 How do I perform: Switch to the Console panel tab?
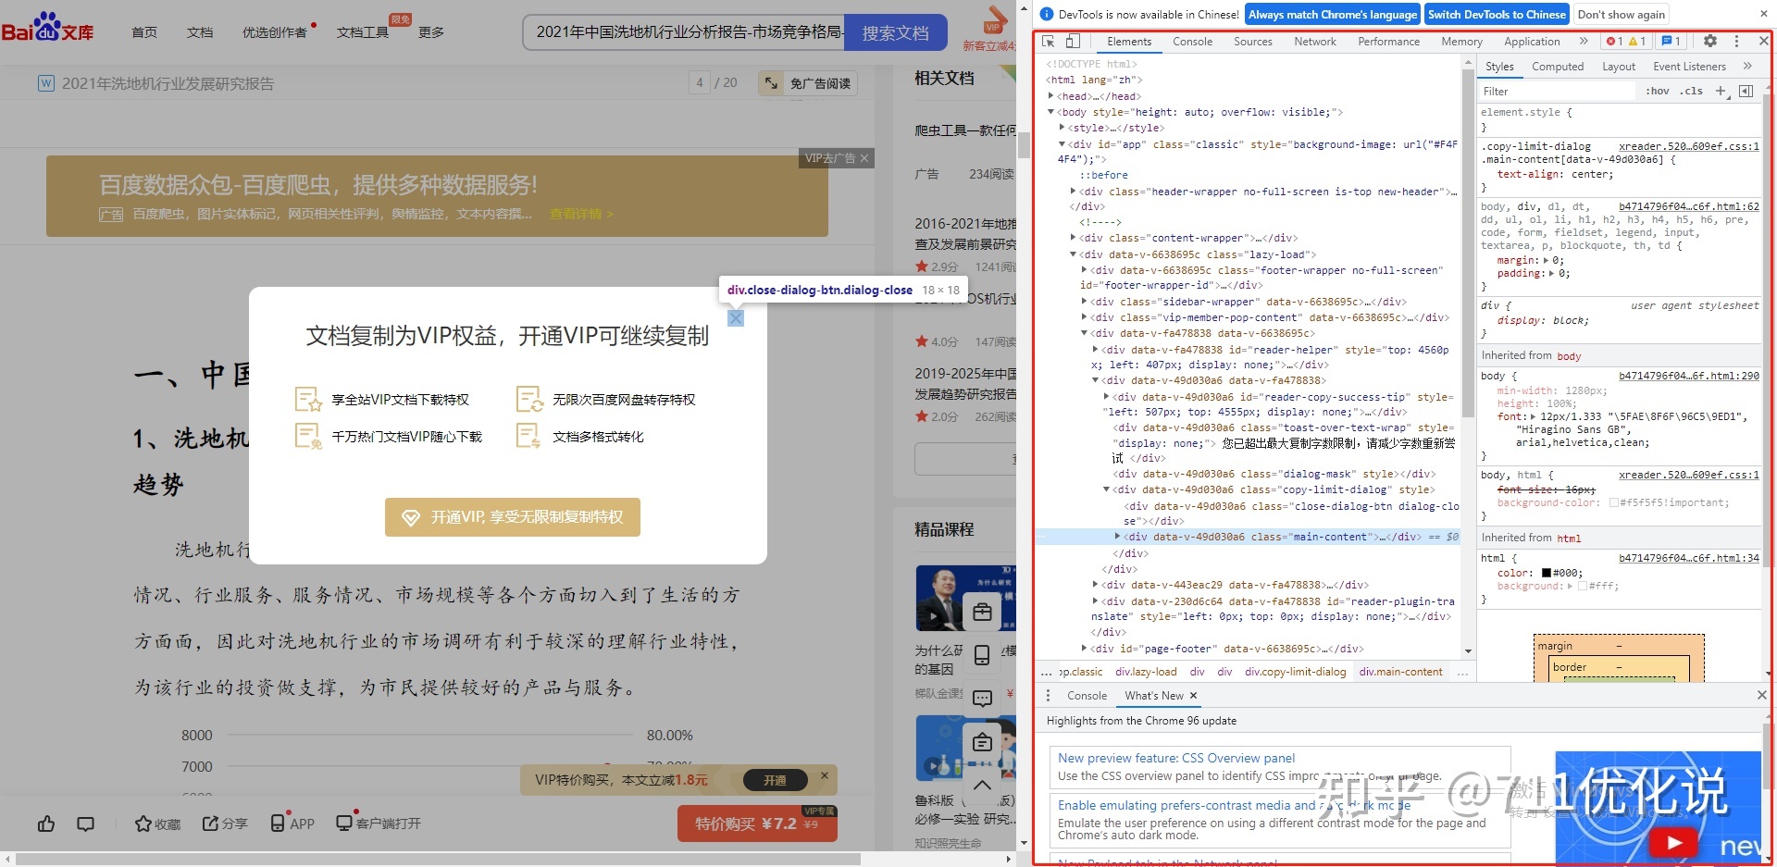point(1192,42)
